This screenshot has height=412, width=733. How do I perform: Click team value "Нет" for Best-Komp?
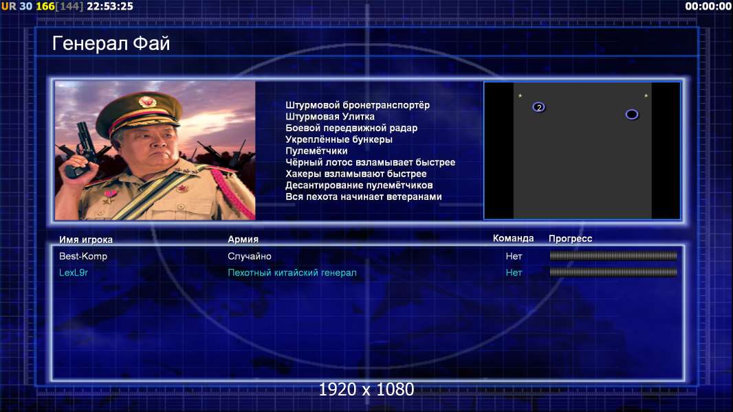point(514,256)
